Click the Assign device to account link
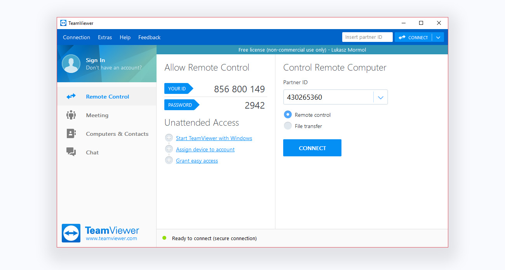 (205, 149)
